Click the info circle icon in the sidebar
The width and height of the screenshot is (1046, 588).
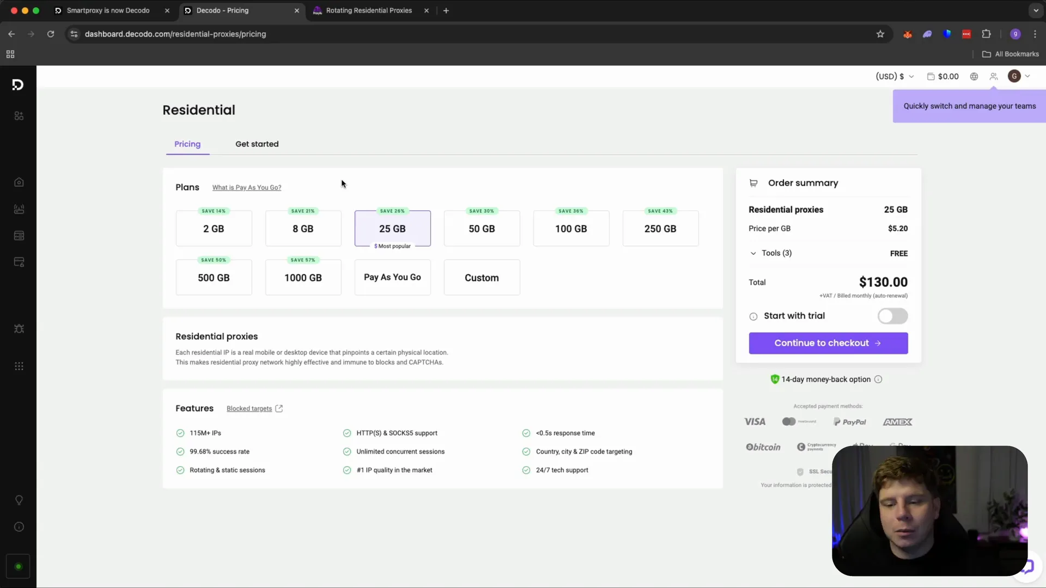tap(19, 527)
